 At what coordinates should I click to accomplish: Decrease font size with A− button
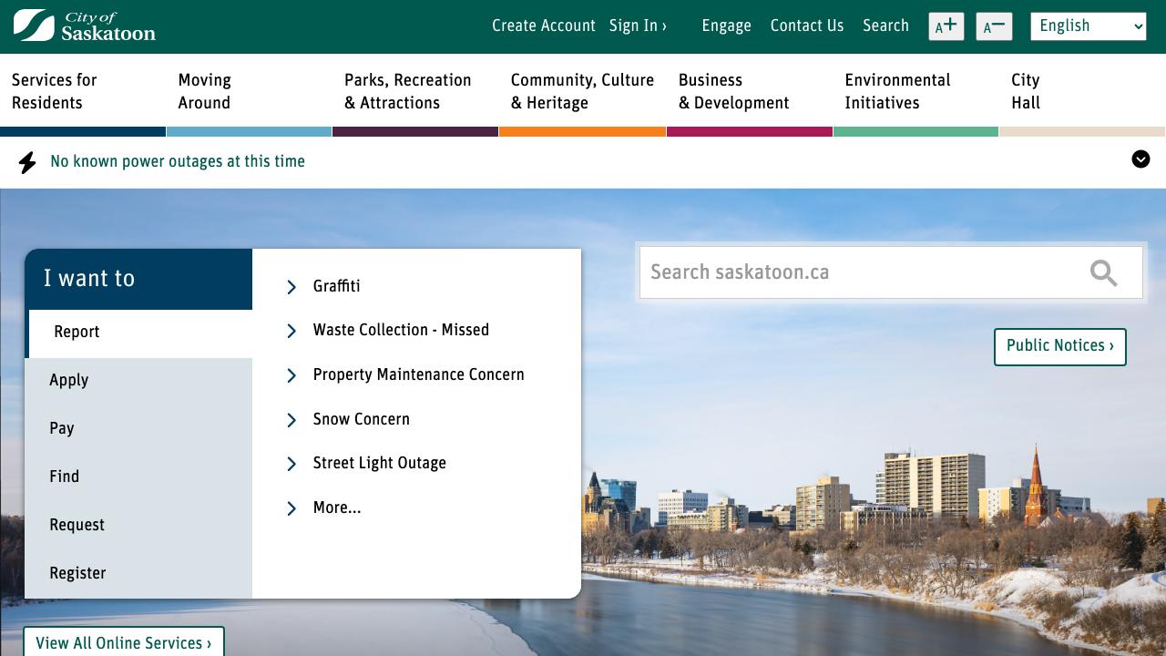pyautogui.click(x=994, y=26)
